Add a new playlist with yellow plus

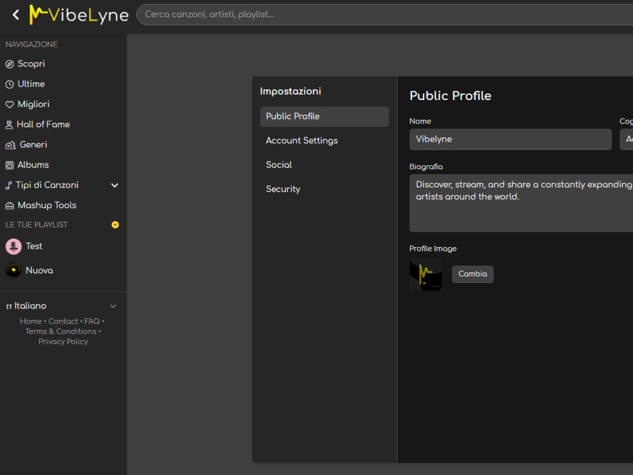[x=115, y=225]
